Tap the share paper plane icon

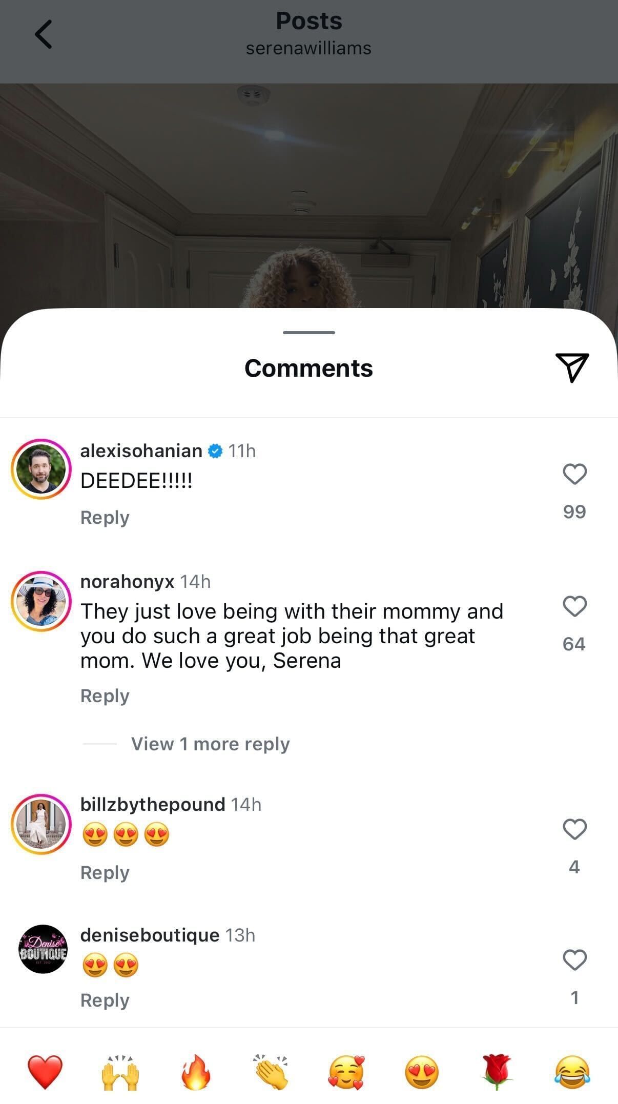[x=572, y=366]
